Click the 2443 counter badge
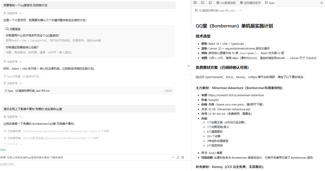The image size is (325, 171). (3, 150)
